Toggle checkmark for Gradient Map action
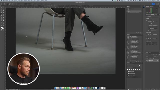Image resolution: width=160 pixels, height=90 pixels. tap(127, 50)
